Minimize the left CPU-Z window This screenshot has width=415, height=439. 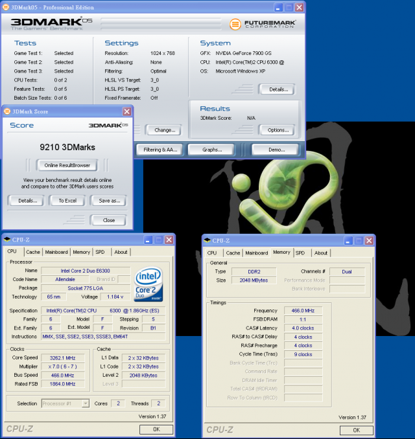tap(148, 240)
